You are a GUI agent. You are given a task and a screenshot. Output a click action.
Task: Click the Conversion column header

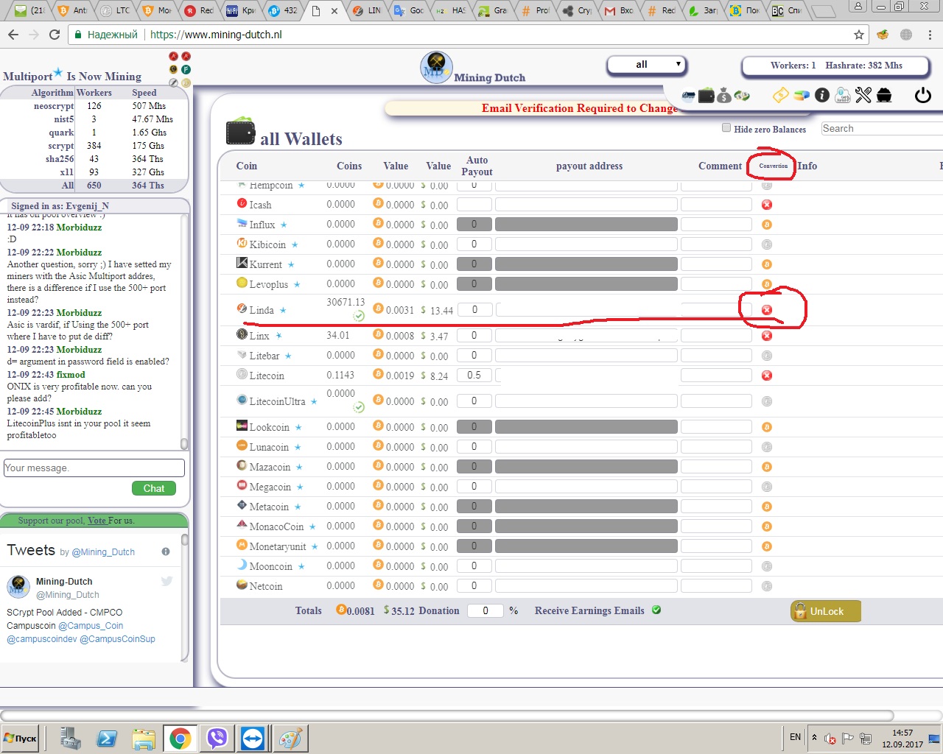[774, 166]
